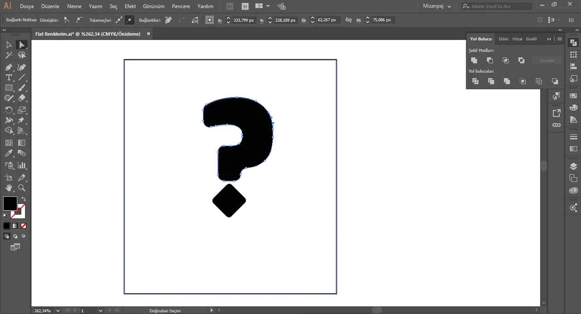Open the status bar Doğrudan Seçim flyout arrow

pos(212,310)
